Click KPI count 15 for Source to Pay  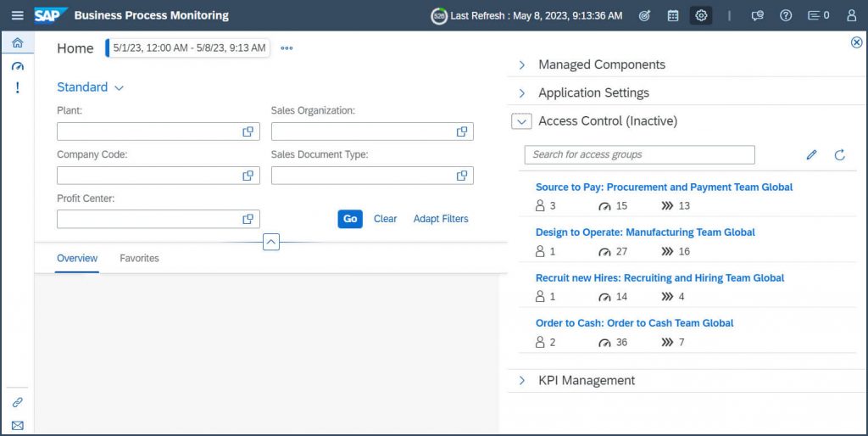tap(613, 206)
